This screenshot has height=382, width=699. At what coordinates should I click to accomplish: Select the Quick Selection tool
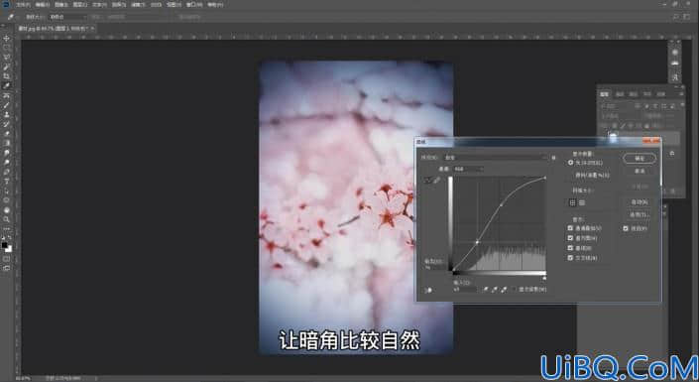point(6,66)
